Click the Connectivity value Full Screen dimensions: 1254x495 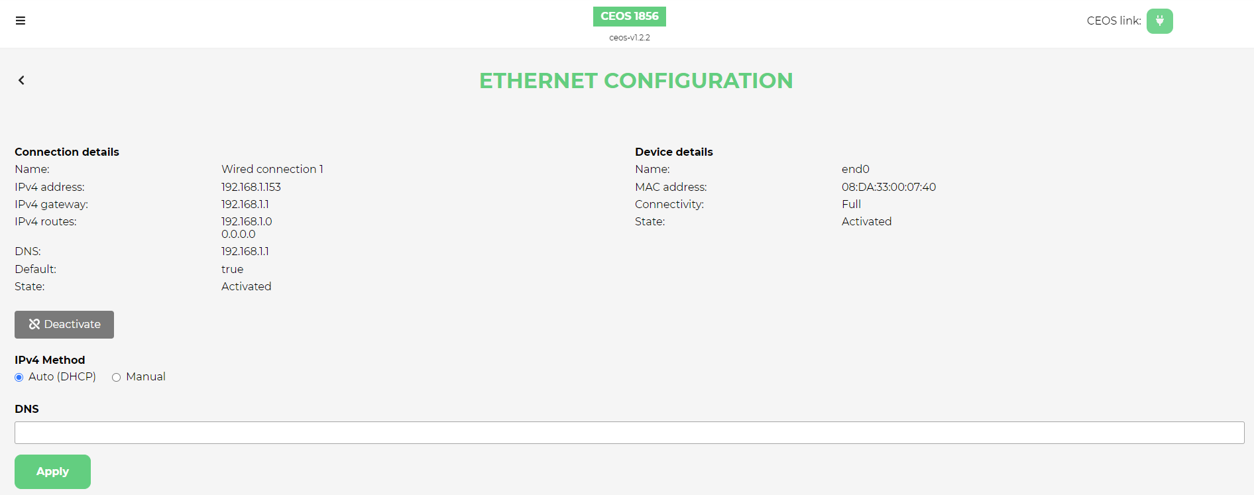[x=851, y=204]
